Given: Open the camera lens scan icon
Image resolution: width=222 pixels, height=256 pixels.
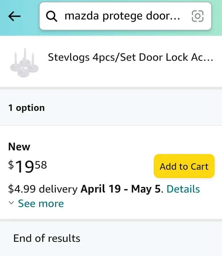Looking at the screenshot, I should pos(198,16).
